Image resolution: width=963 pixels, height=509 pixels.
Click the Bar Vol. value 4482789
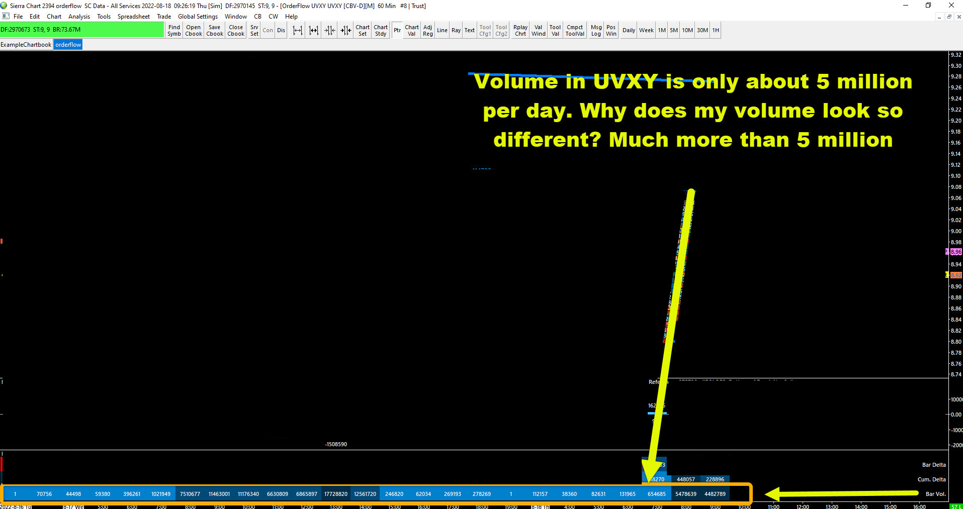(x=715, y=494)
